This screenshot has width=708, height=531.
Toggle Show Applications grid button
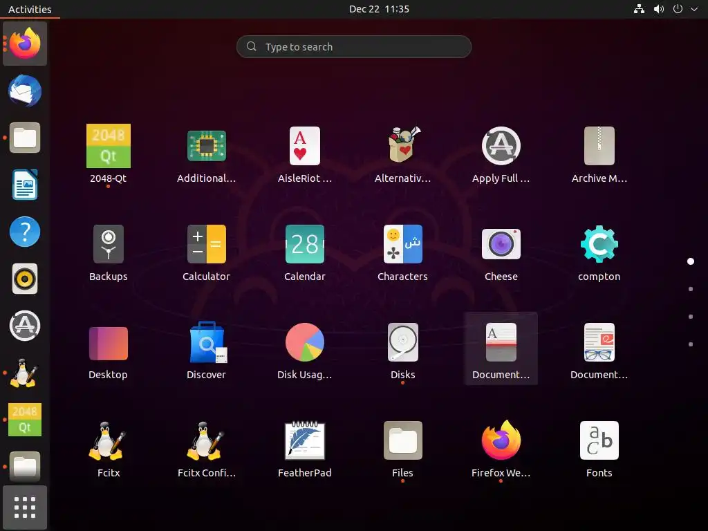coord(25,507)
